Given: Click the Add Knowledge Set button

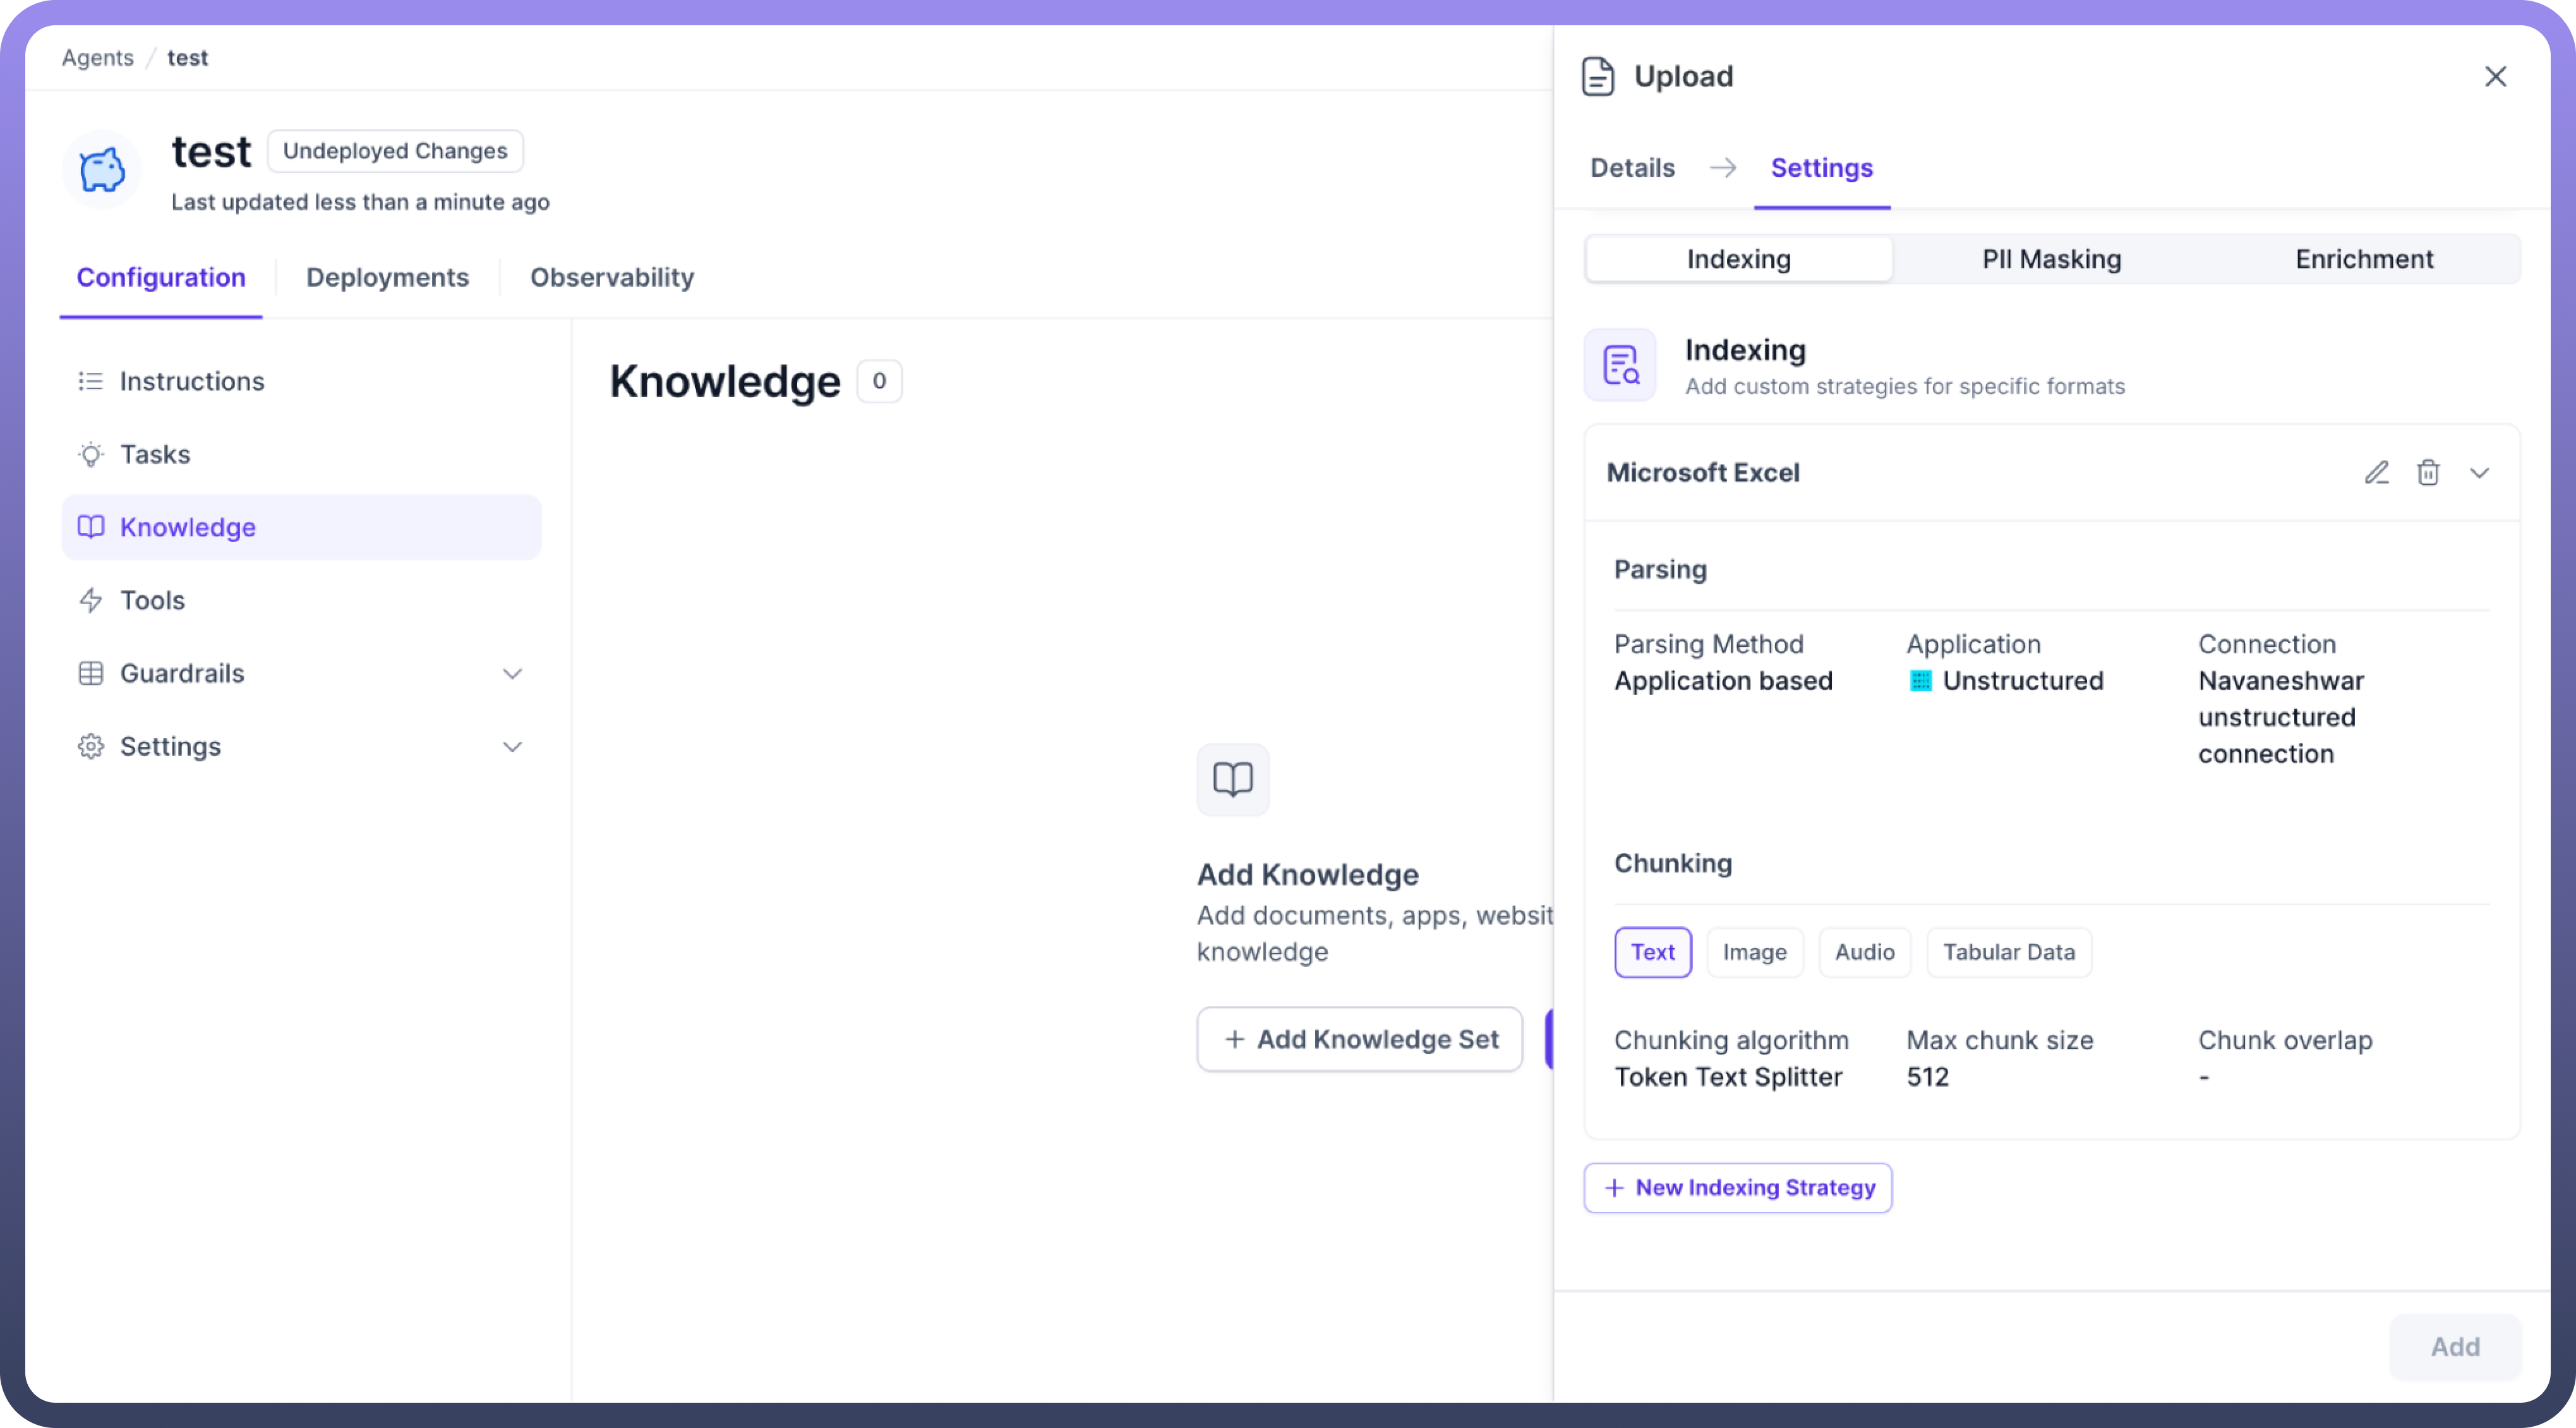Looking at the screenshot, I should click(1359, 1039).
